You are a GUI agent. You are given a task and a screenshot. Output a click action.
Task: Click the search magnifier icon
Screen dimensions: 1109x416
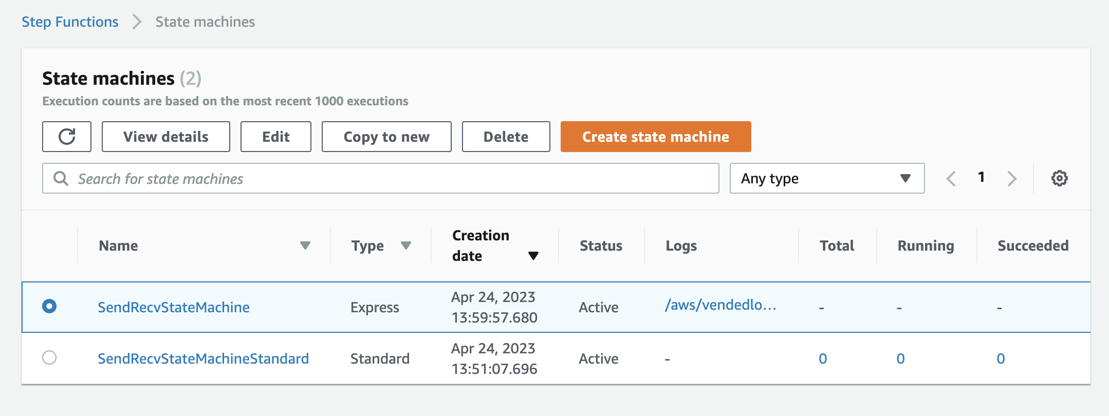(61, 178)
